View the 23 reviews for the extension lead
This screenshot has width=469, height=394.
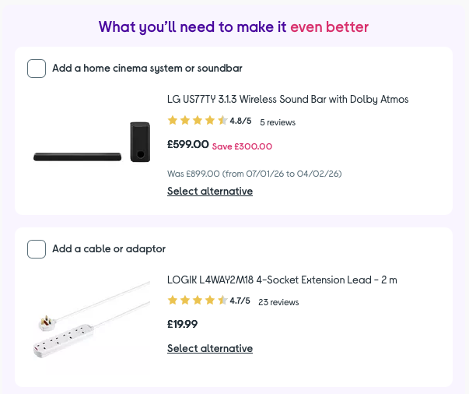click(x=278, y=302)
